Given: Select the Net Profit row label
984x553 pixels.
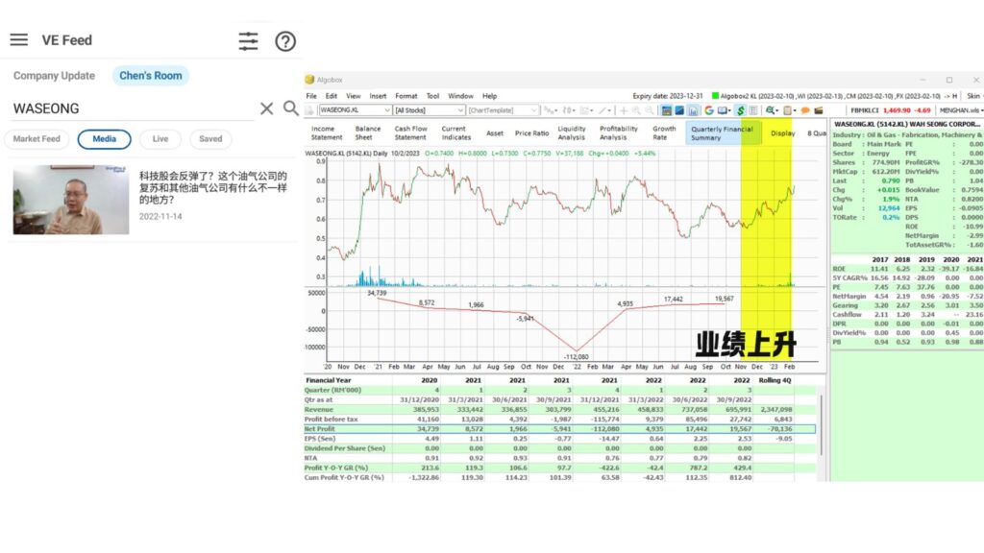Looking at the screenshot, I should (x=319, y=429).
